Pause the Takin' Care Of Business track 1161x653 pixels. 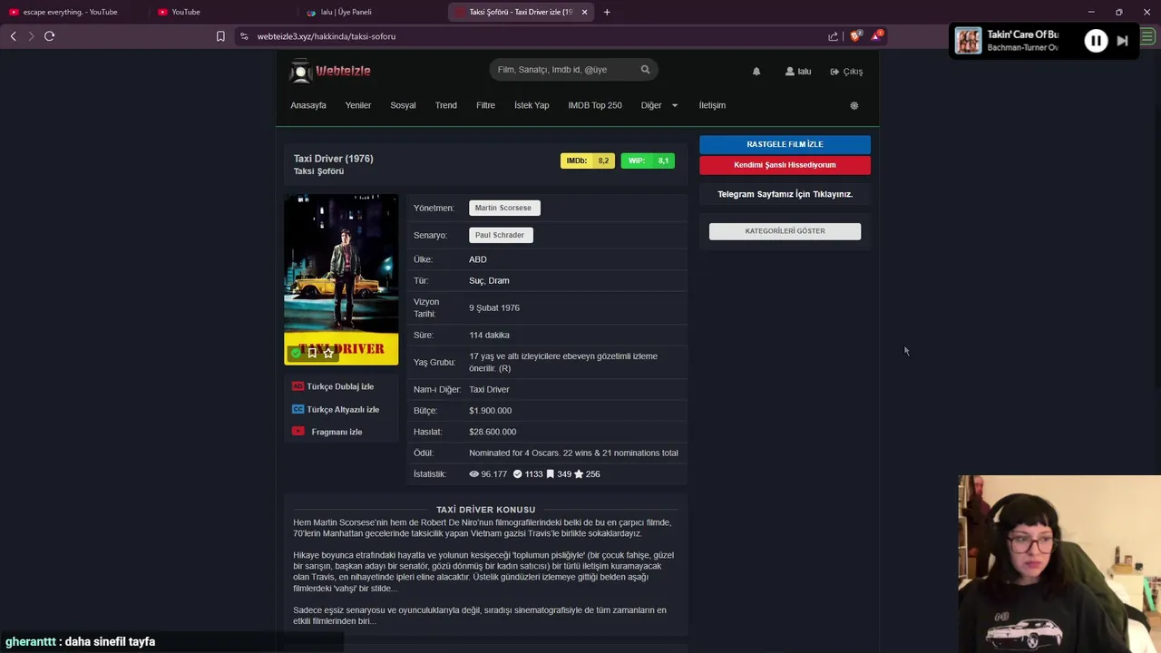tap(1096, 41)
